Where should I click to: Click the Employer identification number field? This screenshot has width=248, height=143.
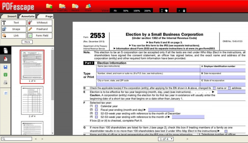223,70
